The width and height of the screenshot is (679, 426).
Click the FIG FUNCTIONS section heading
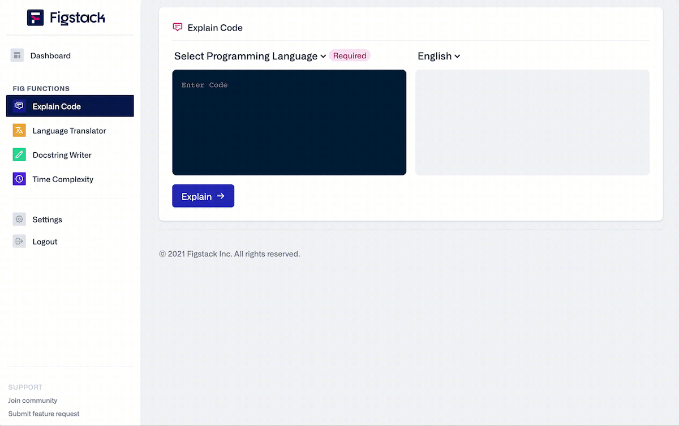tap(41, 88)
